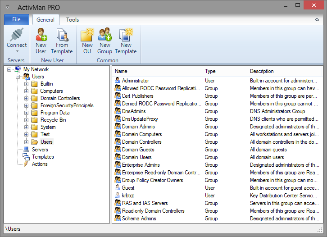Select the Test tree item
This screenshot has width=327, height=237.
point(45,134)
